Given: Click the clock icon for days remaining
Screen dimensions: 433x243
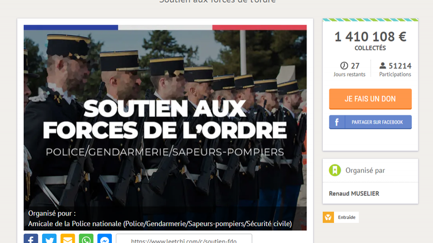Looking at the screenshot, I should [x=344, y=66].
